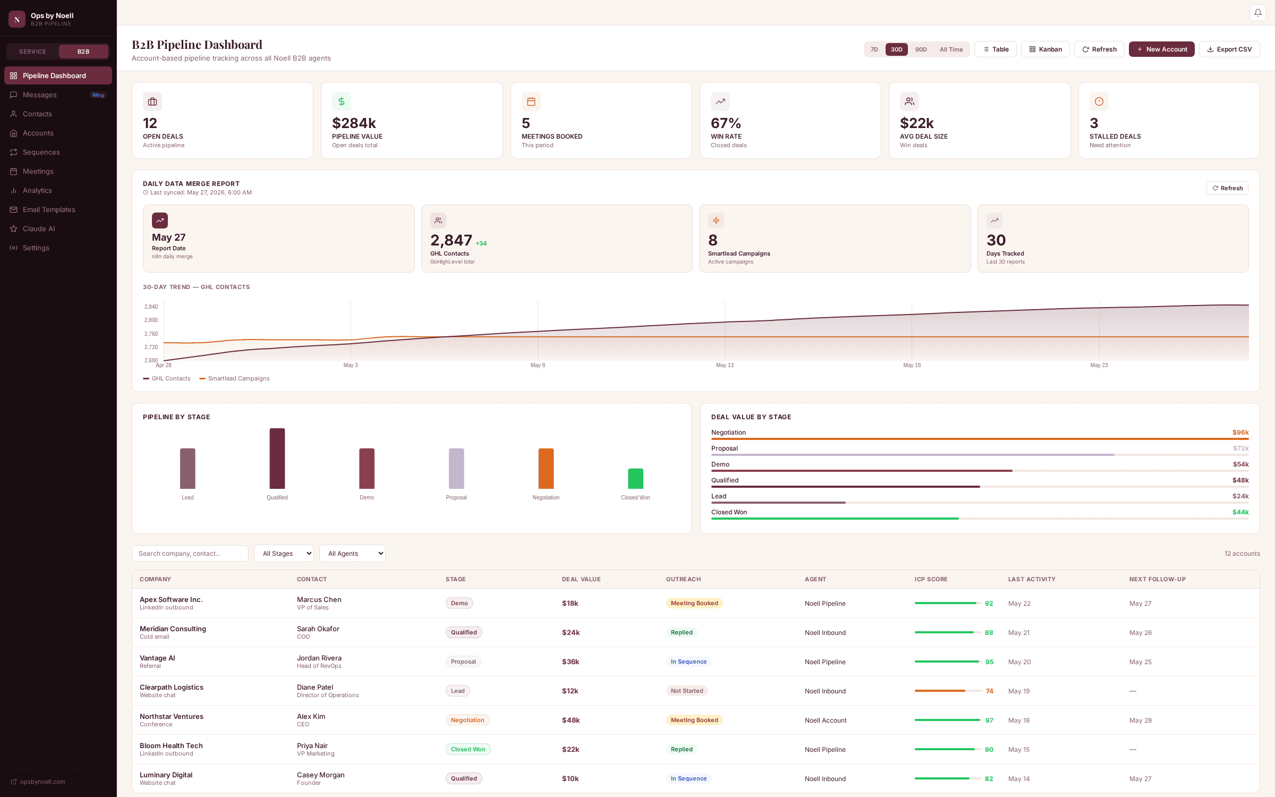Click the Avg Deal Size people icon
The image size is (1275, 797).
pos(909,101)
